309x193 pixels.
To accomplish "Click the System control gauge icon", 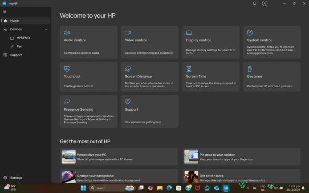I will pyautogui.click(x=250, y=32).
